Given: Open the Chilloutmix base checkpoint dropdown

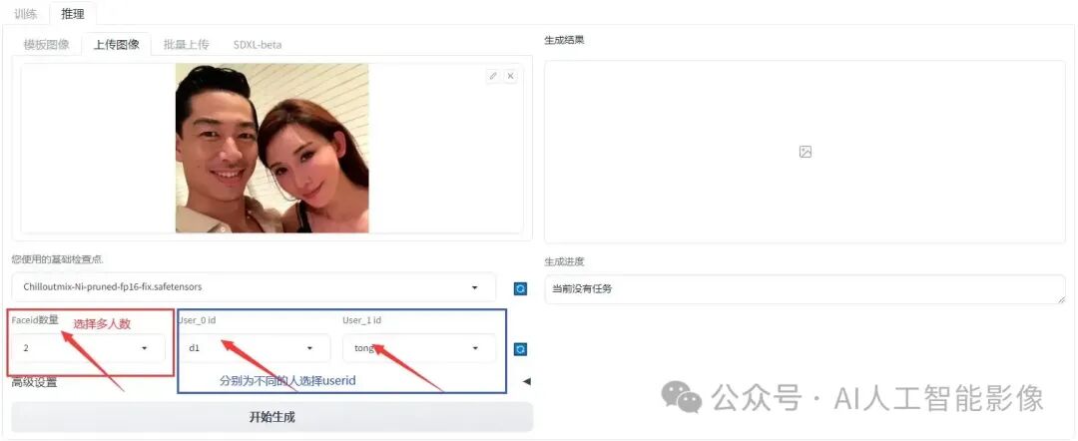Looking at the screenshot, I should (x=253, y=287).
